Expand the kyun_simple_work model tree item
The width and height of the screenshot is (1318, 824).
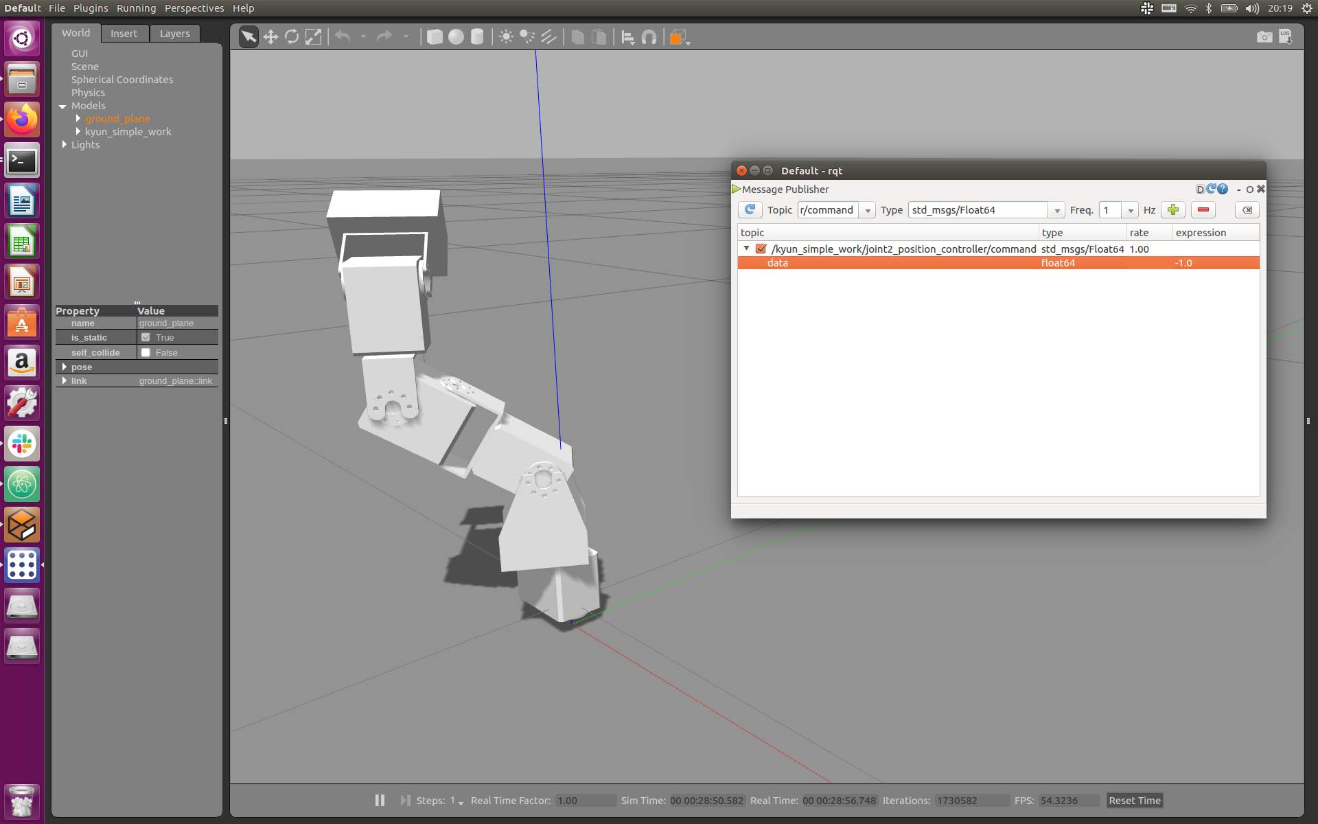[x=78, y=131]
